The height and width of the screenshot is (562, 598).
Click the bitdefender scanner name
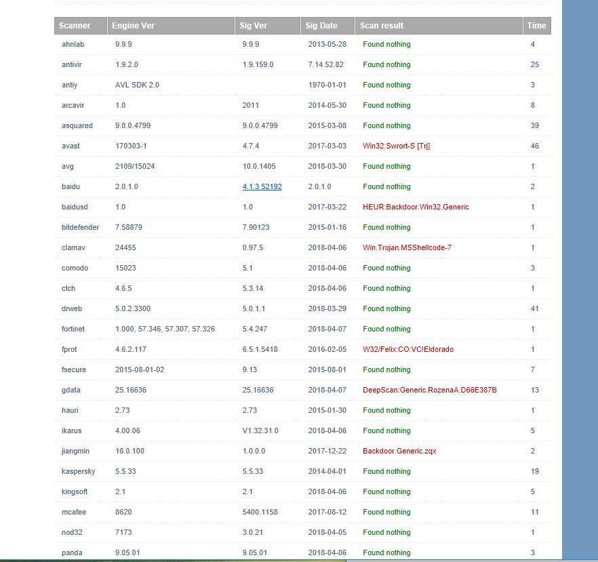pyautogui.click(x=80, y=227)
